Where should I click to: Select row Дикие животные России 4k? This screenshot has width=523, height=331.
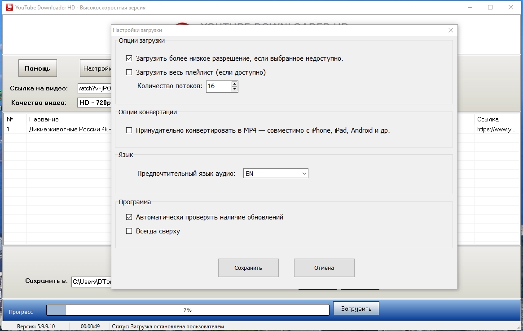[x=70, y=129]
